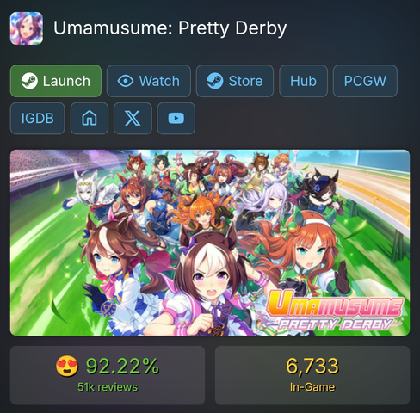This screenshot has width=420, height=413.
Task: Open the IGDB database link
Action: [x=38, y=118]
